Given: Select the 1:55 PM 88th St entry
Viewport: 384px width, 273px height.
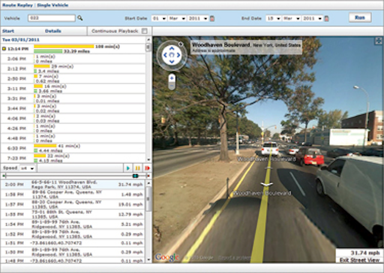Looking at the screenshot, I should [x=73, y=214].
